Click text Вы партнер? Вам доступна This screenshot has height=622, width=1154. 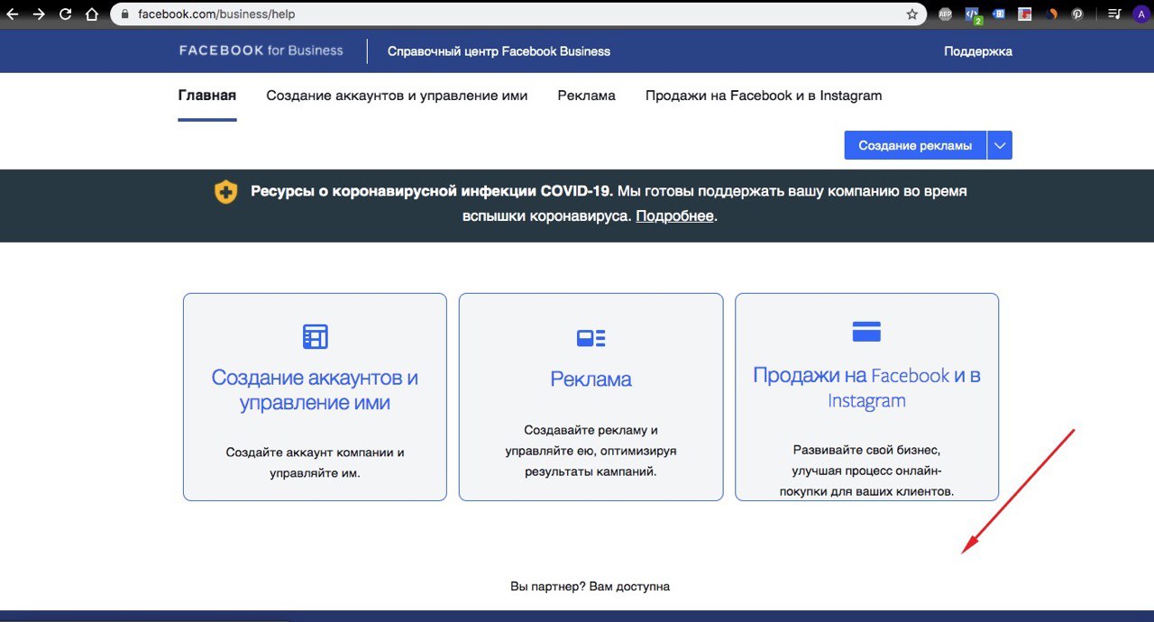point(591,586)
